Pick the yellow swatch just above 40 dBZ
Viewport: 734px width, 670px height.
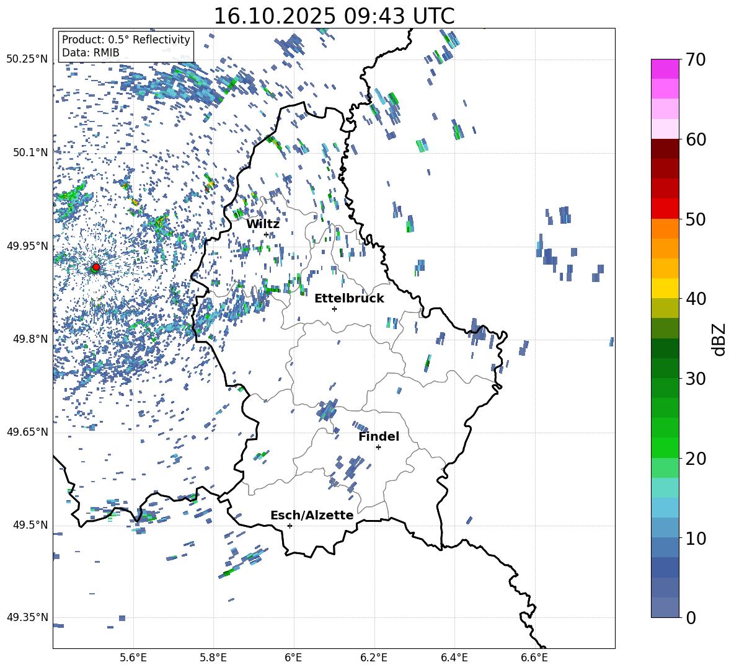click(665, 288)
